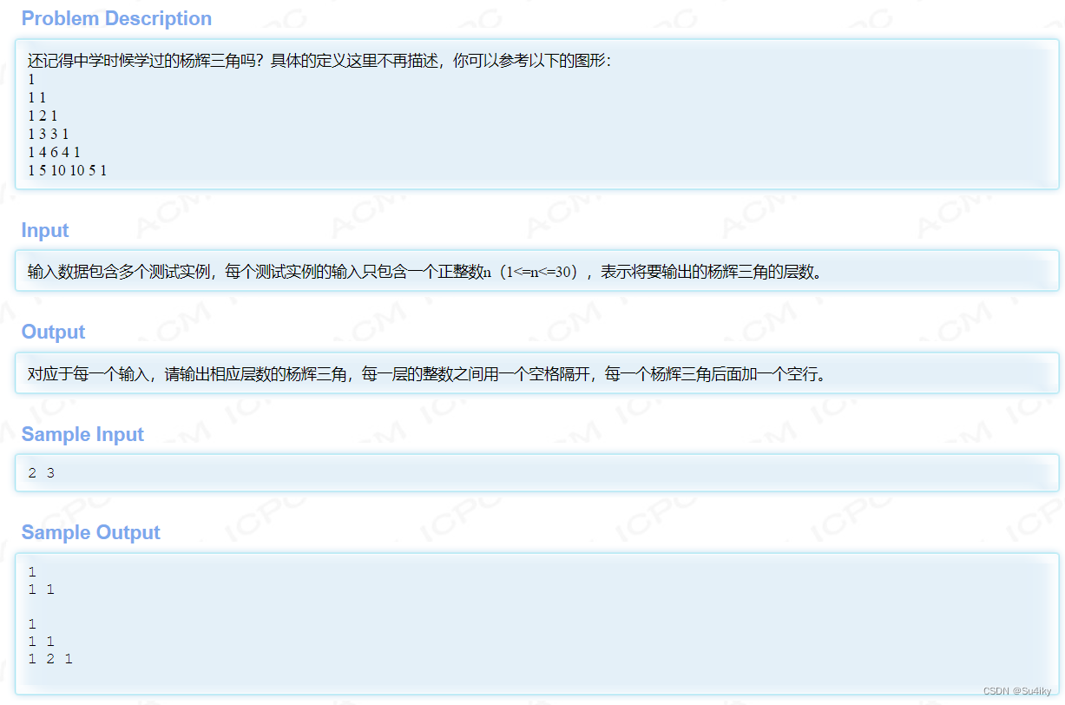Click the triangle row '1 4 6 4 1'
The height and width of the screenshot is (705, 1065).
pos(54,152)
